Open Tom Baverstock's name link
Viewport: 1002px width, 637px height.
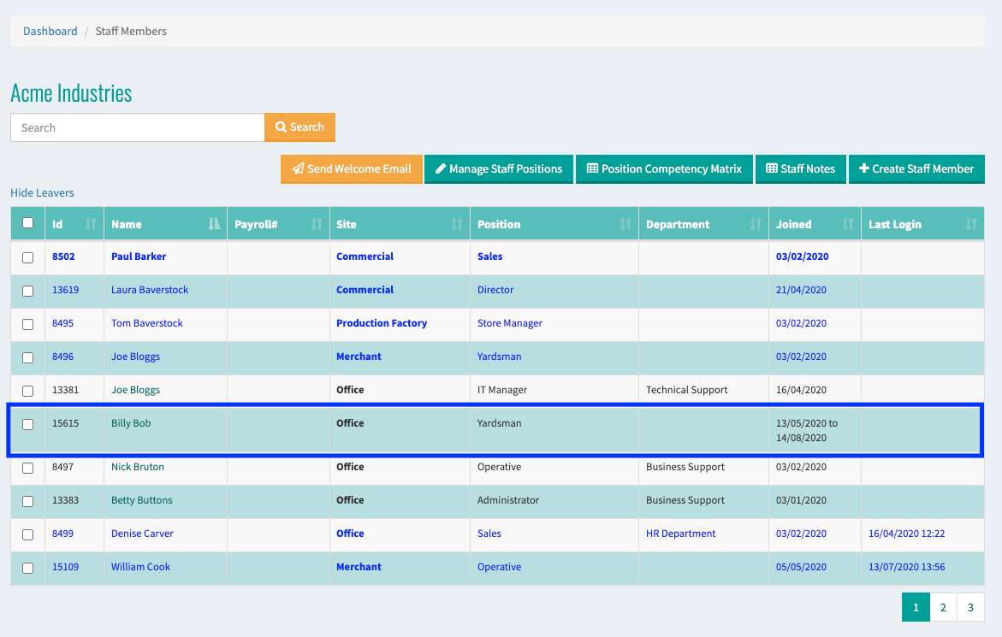(147, 323)
